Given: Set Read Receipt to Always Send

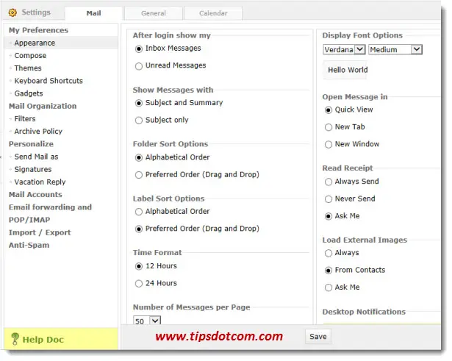Looking at the screenshot, I should (329, 182).
